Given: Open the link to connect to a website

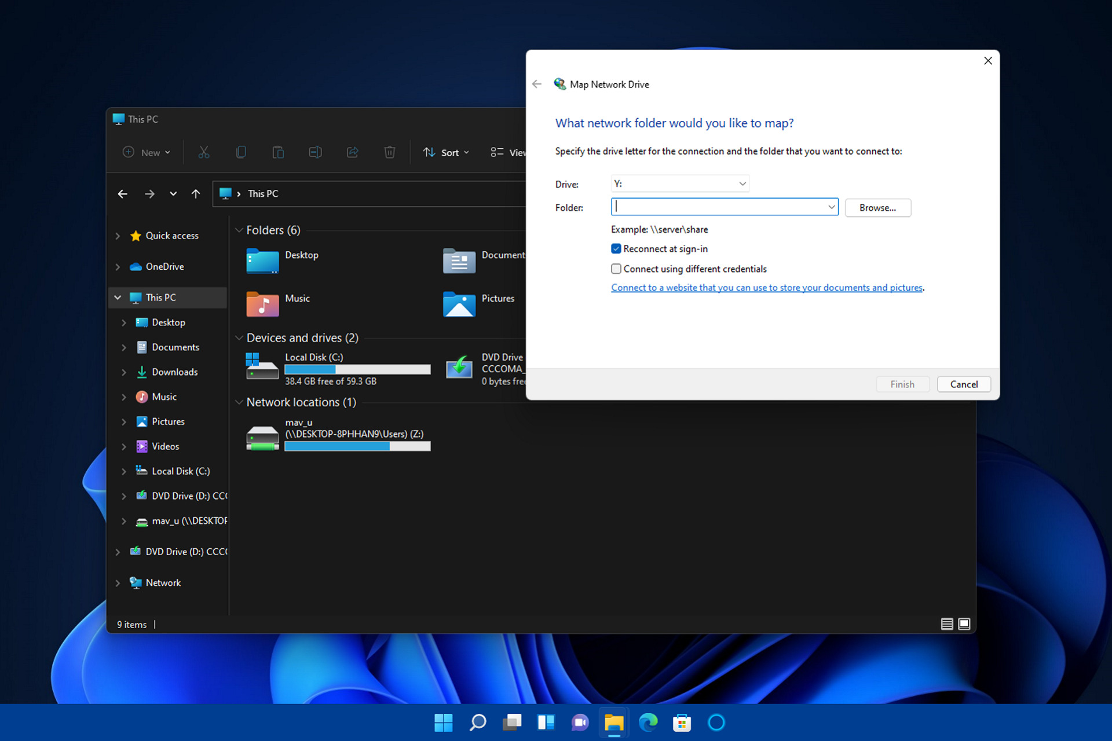Looking at the screenshot, I should 767,288.
